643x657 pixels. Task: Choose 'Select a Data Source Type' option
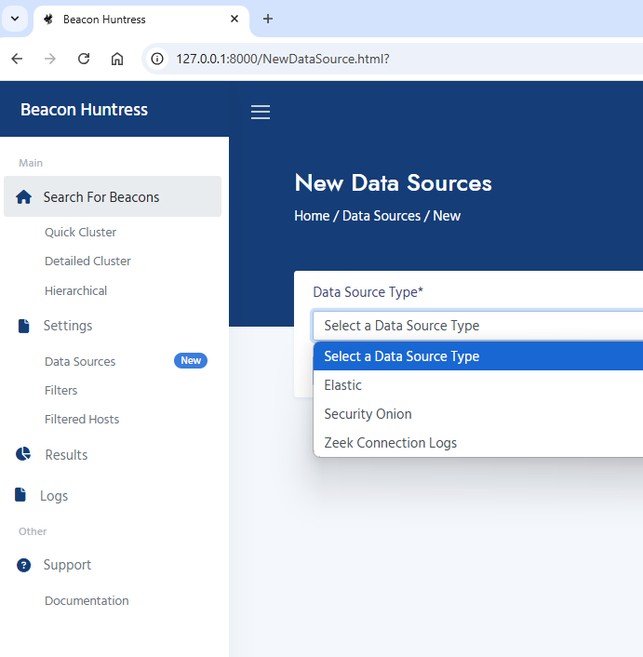[478, 356]
